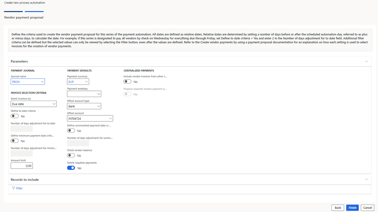This screenshot has width=378, height=212.
Task: Collapse the Records to include section
Action: point(366,180)
